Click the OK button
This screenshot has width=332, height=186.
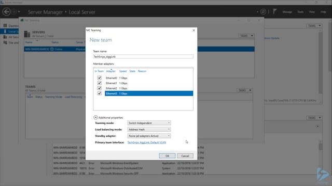(x=167, y=156)
